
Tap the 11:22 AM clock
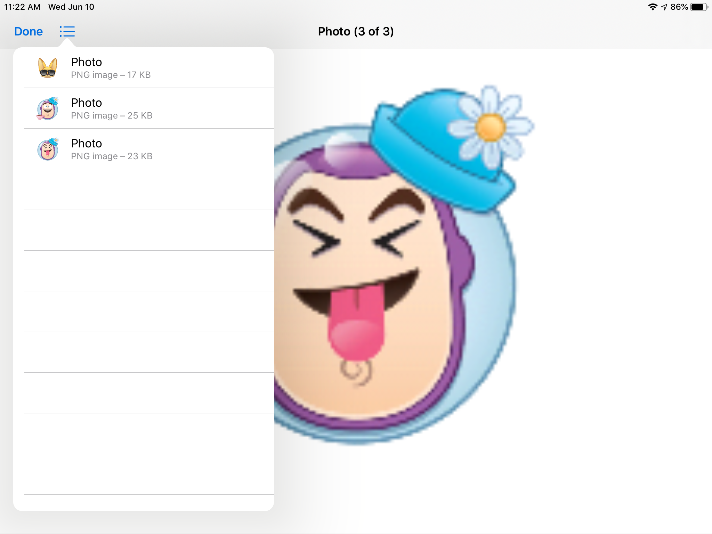click(x=22, y=7)
